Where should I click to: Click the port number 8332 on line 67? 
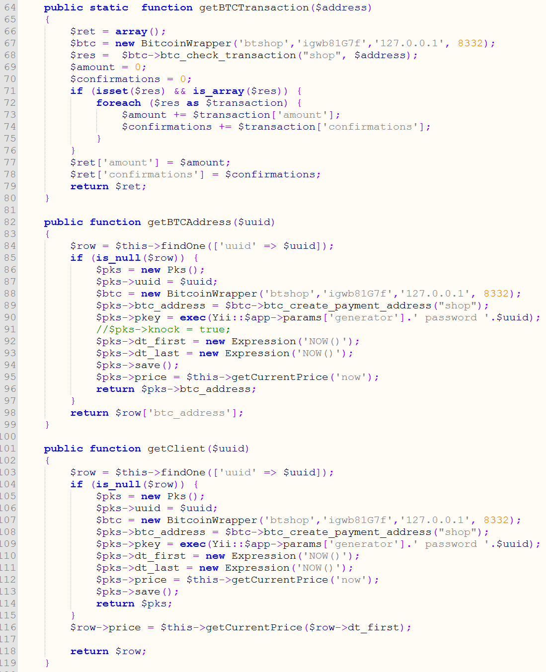(x=472, y=43)
